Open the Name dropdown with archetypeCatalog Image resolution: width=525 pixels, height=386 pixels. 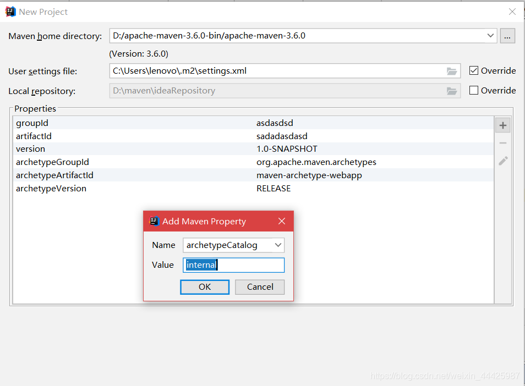click(x=278, y=245)
